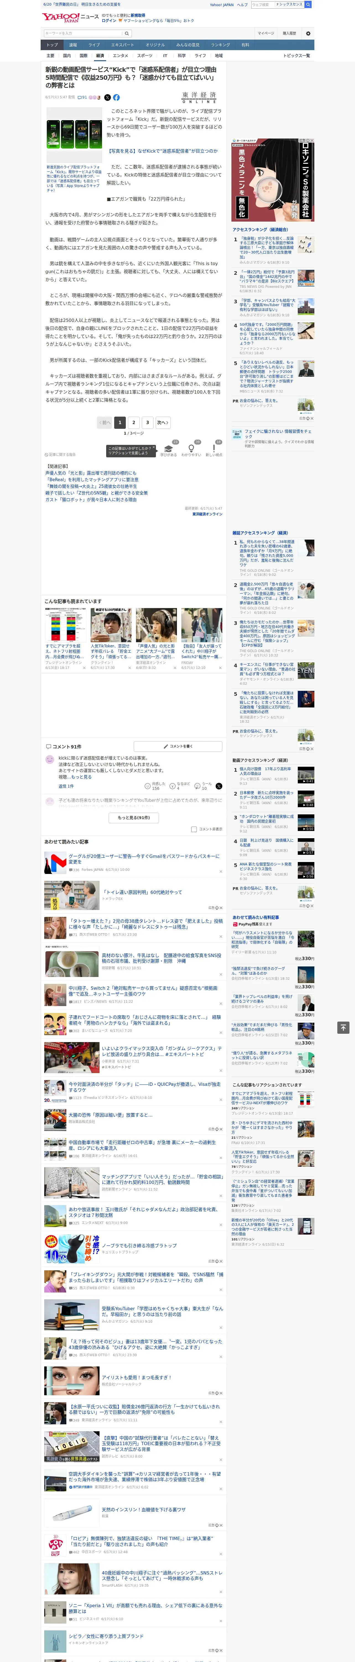Click the Yahoo! JAPAN logo
This screenshot has width=355, height=1662.
pos(61,17)
